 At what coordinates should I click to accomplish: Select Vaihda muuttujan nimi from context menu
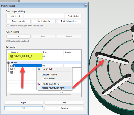53,88
